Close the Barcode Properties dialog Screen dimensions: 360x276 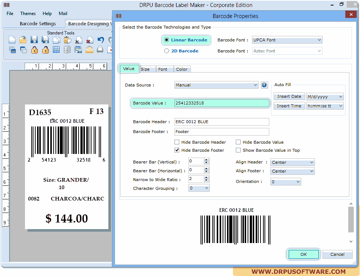coord(351,14)
